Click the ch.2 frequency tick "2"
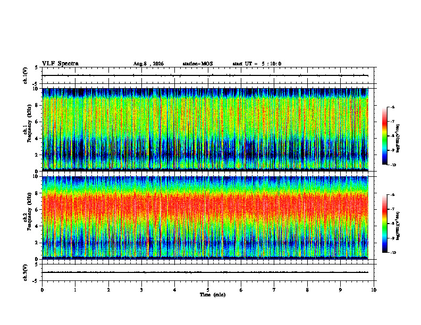 coord(37,243)
